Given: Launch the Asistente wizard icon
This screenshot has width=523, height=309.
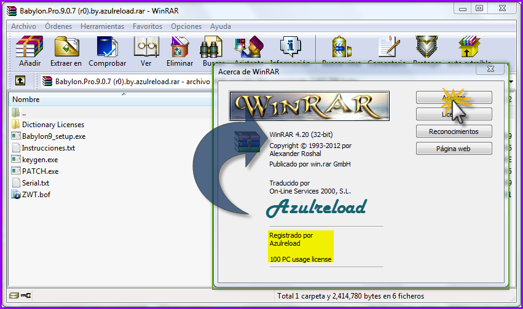Looking at the screenshot, I should pyautogui.click(x=249, y=46).
